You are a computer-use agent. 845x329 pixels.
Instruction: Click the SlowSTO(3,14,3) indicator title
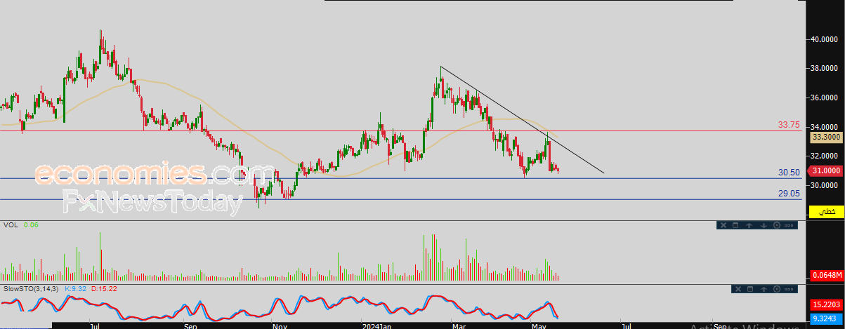tap(32, 289)
